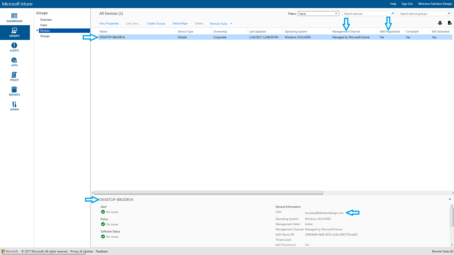This screenshot has width=454, height=255.
Task: Click 'Welcome Fabrikam Design' text
Action: (435, 4)
